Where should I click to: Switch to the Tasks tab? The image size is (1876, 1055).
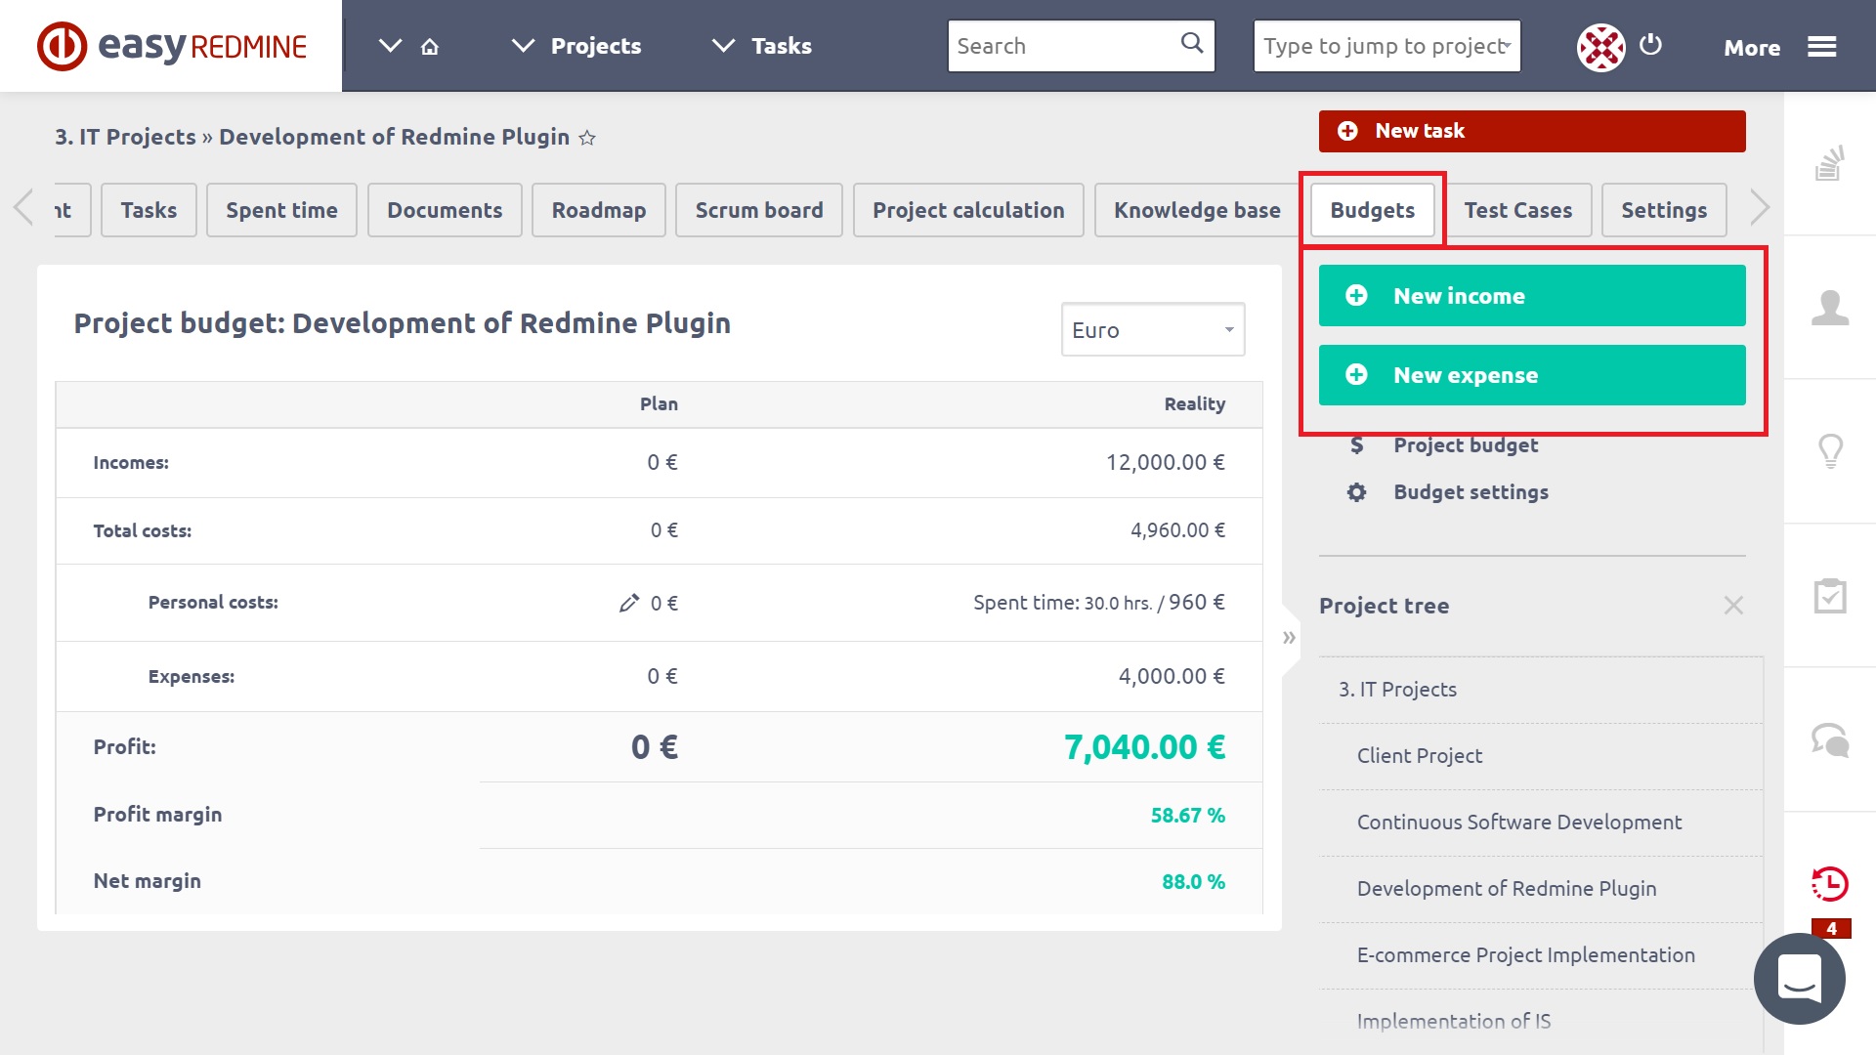pos(149,210)
